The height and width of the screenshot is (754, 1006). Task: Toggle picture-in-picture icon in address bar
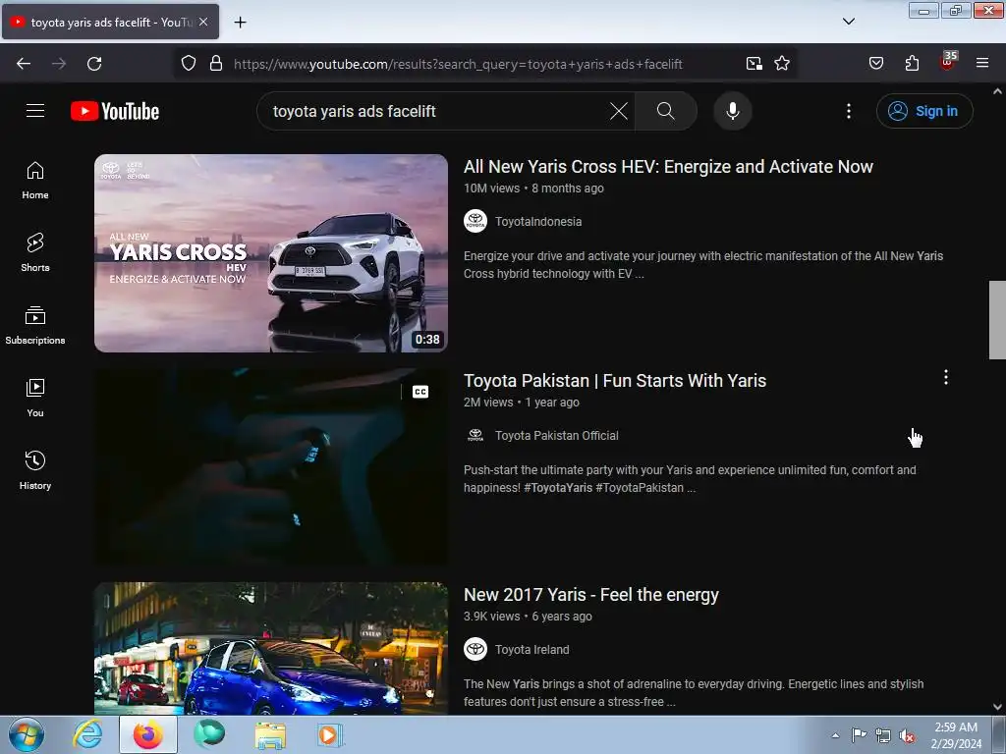click(x=754, y=64)
